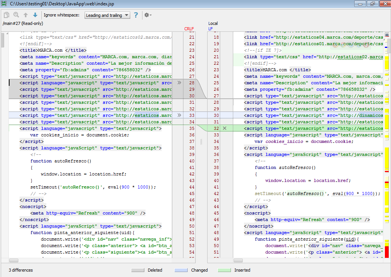
Task: Click the copy/settings clipboard icon in toolbar
Action: (x=7, y=15)
